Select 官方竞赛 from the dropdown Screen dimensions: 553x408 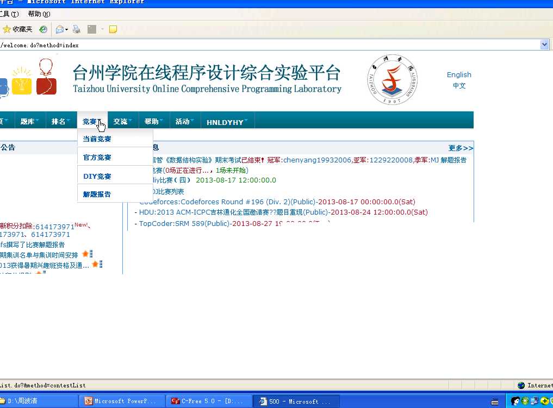tap(115, 157)
